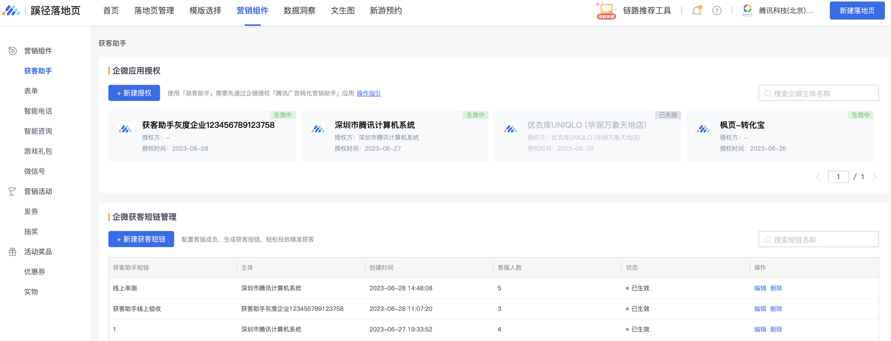The height and width of the screenshot is (341, 891).
Task: Open 新游预约 in top navigation
Action: click(386, 11)
